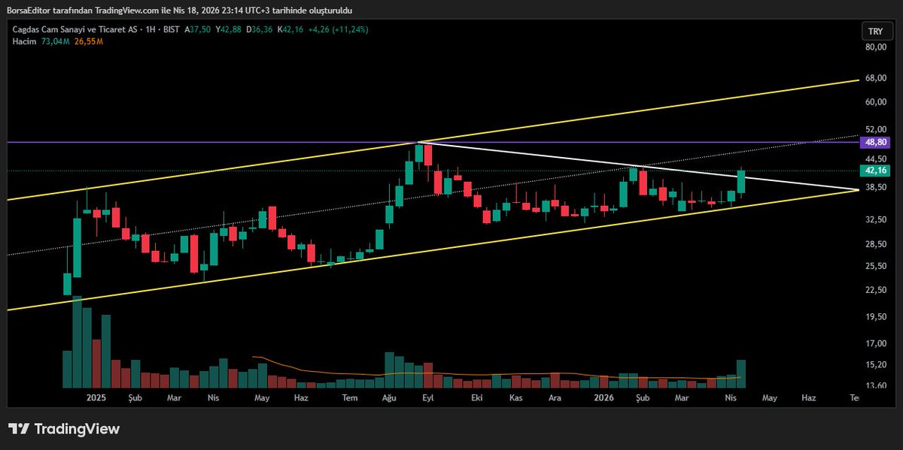Viewport: 903px width, 450px height.
Task: Click the 19,50 price axis label
Action: [877, 317]
